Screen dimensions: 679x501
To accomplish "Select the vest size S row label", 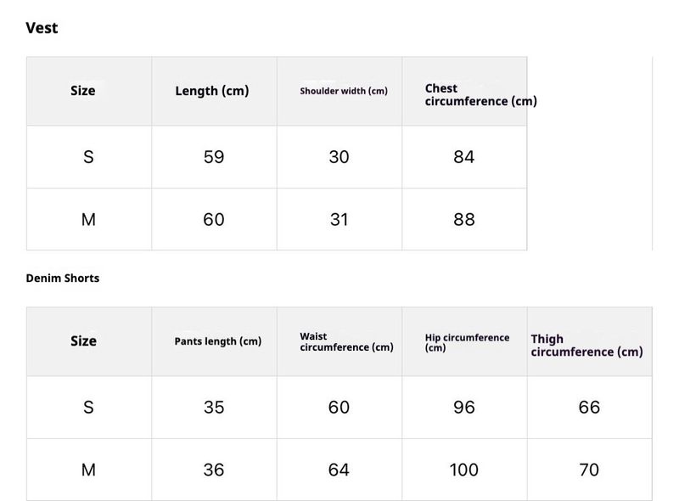I will (88, 157).
